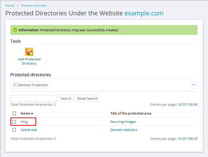
Task: Select the /img directory checkbox
Action: pyautogui.click(x=14, y=122)
